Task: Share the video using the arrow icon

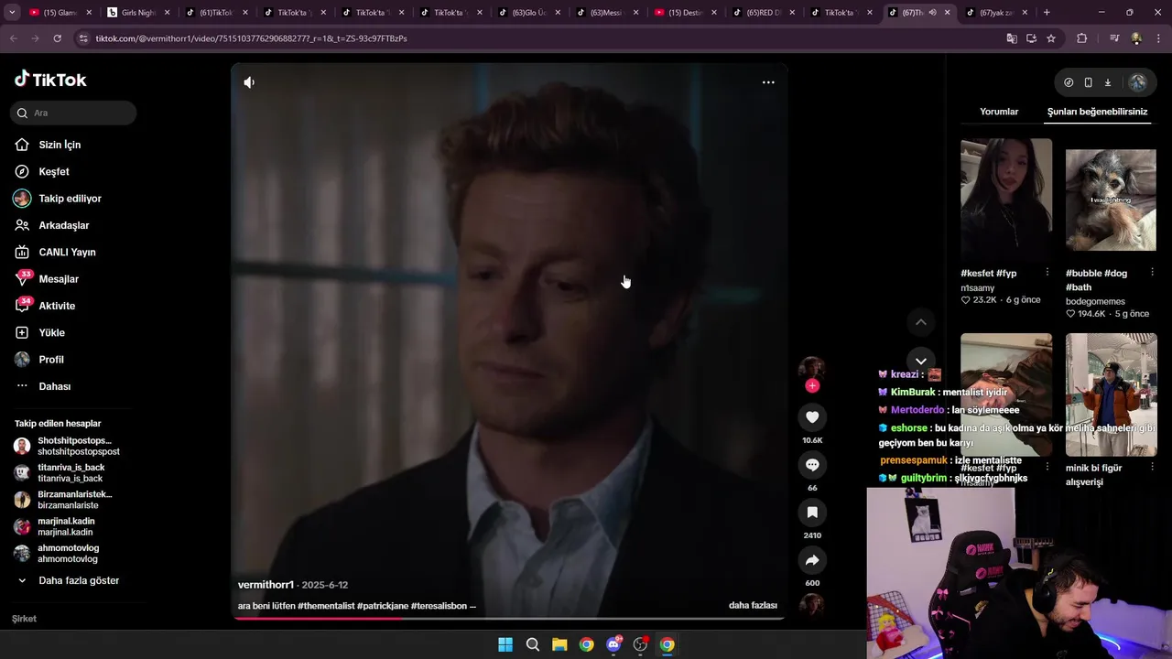Action: tap(812, 560)
